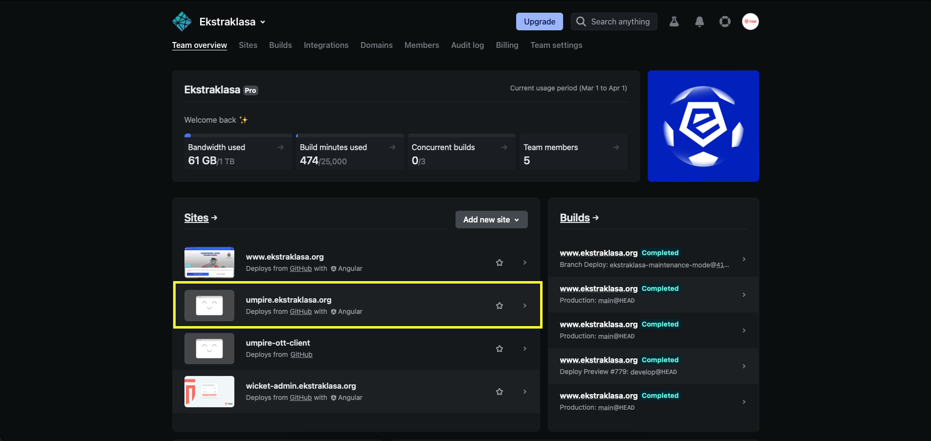Star the wicket-admin.ekstraklasa.org site

pyautogui.click(x=500, y=392)
